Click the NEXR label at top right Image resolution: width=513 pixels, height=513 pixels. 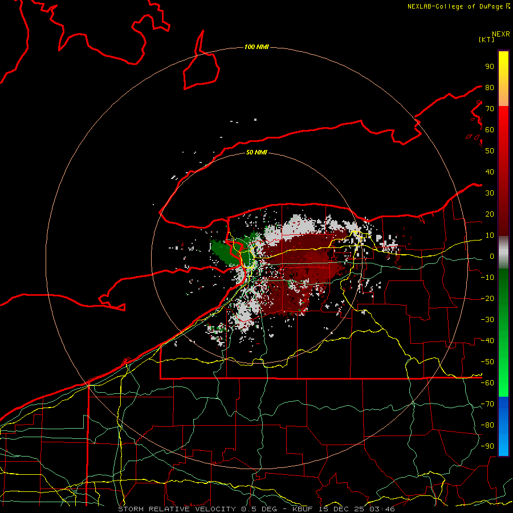tap(500, 34)
